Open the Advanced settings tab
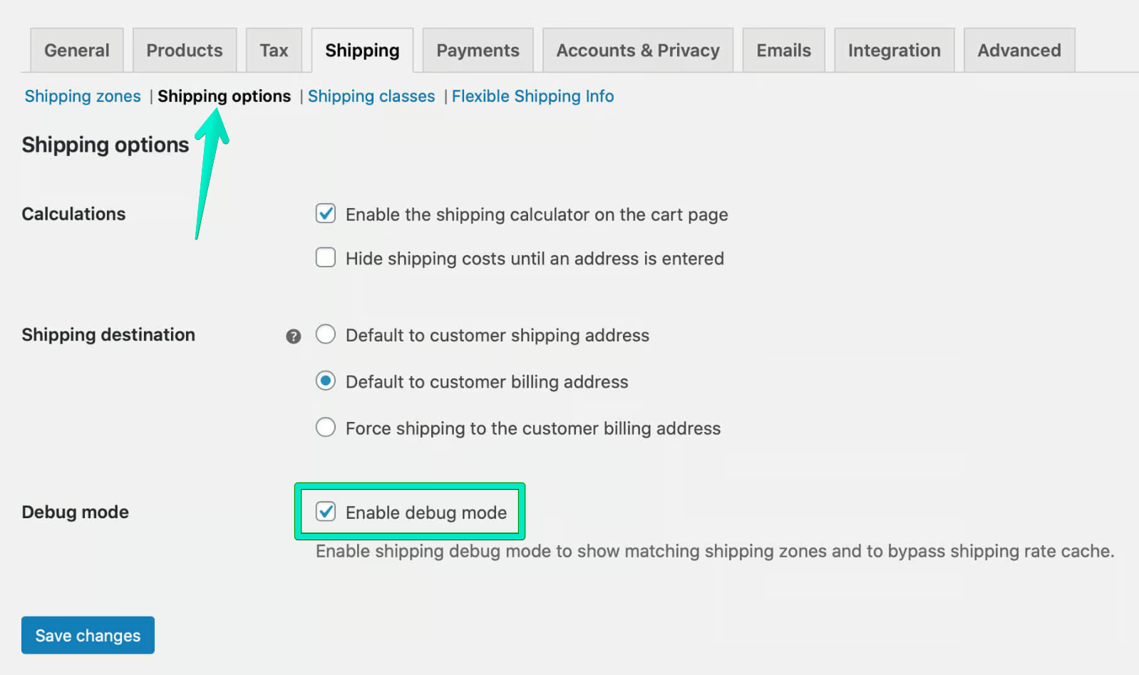 1019,50
